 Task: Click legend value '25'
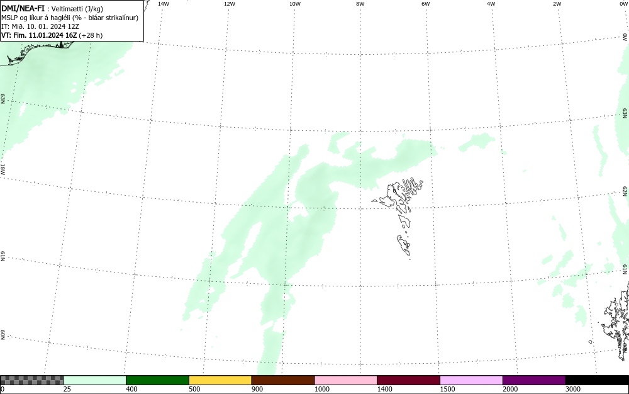click(67, 389)
